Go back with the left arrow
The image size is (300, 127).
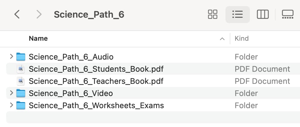tap(17, 15)
